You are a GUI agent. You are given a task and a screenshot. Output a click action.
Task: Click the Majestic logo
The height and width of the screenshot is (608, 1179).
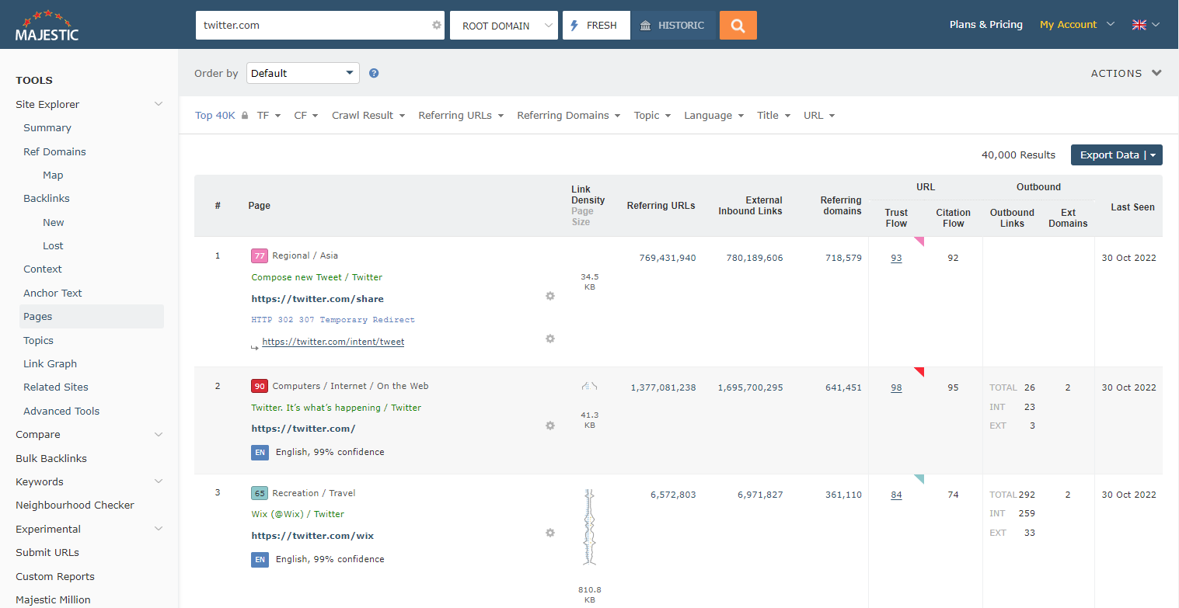coord(47,25)
